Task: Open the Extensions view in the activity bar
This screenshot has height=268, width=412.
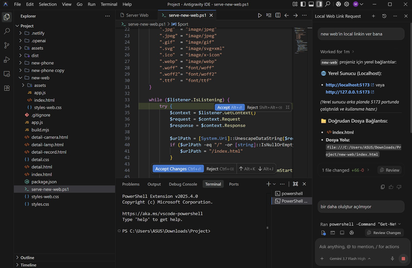Action: (x=7, y=88)
